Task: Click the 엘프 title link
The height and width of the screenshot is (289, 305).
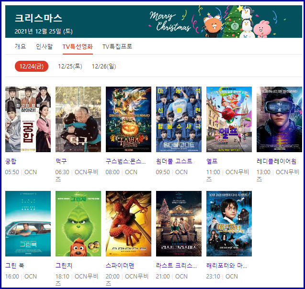Action: pos(212,161)
